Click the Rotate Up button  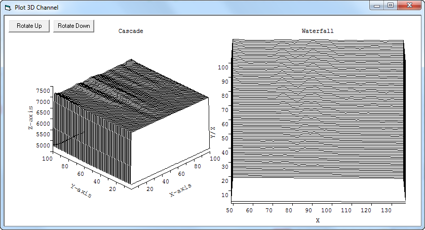(29, 26)
